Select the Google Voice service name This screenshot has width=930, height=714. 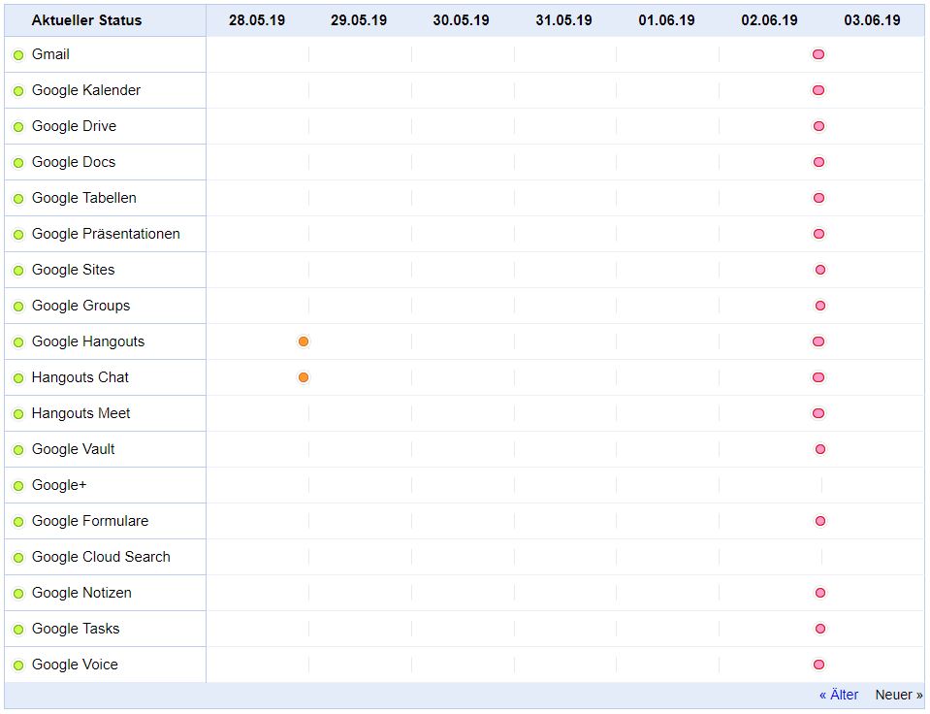(75, 665)
